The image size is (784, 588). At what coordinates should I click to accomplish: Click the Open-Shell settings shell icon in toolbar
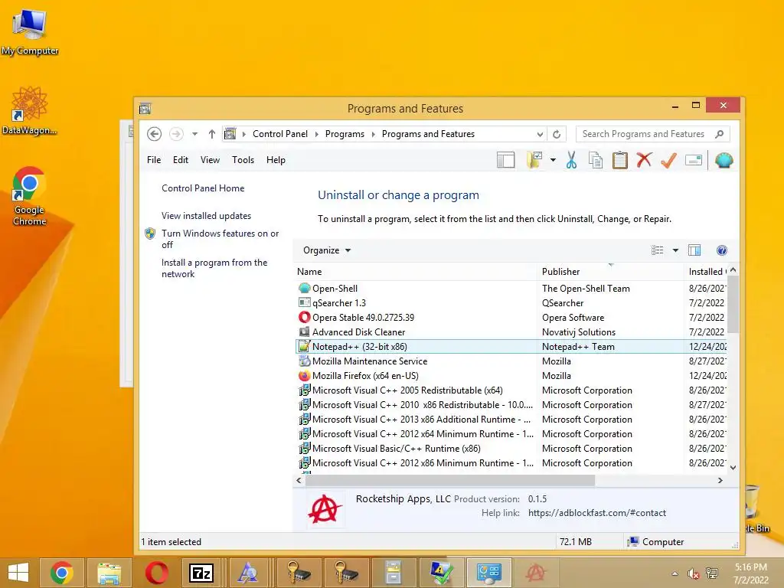[x=724, y=160]
